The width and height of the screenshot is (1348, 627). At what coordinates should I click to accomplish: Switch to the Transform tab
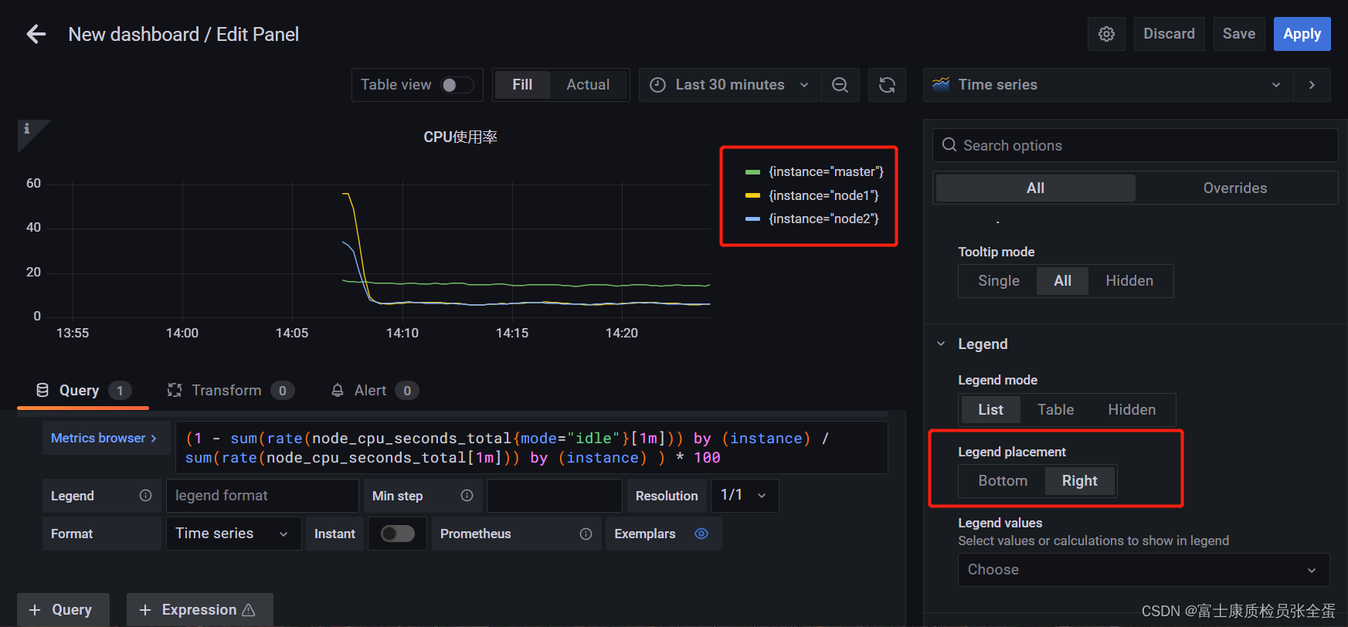pyautogui.click(x=230, y=390)
